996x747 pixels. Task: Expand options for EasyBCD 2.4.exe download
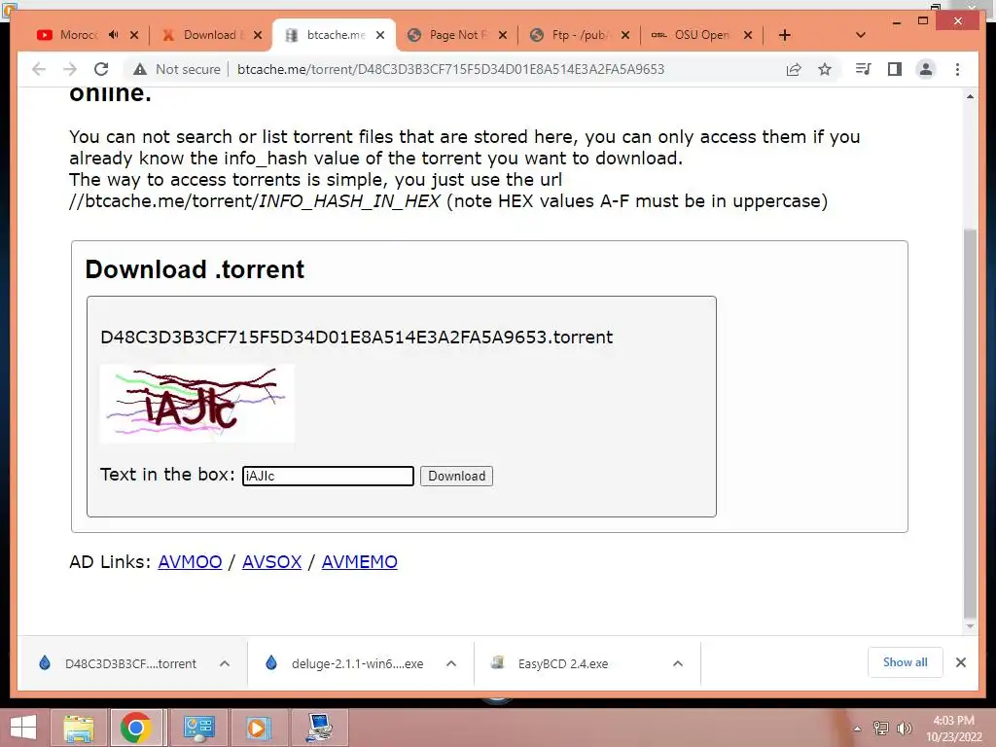point(678,663)
